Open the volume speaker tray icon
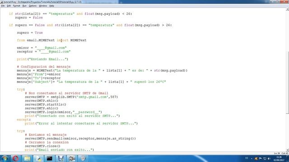Viewport: 289px width, 162px height. [269, 158]
